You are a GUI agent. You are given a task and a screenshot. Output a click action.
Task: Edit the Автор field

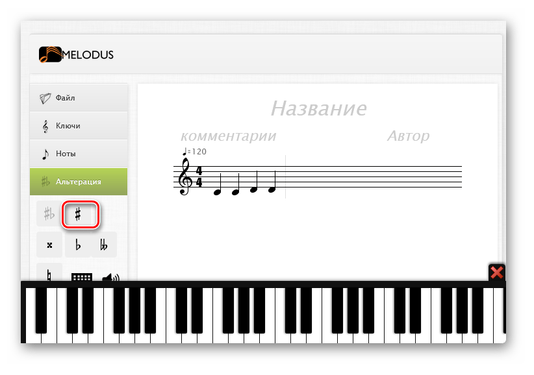point(409,136)
